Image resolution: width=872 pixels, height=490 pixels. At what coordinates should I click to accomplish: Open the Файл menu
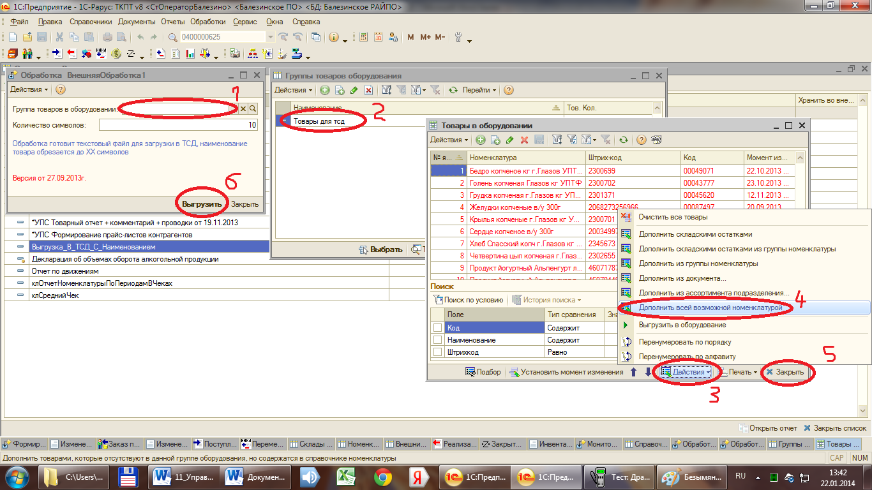pos(20,21)
